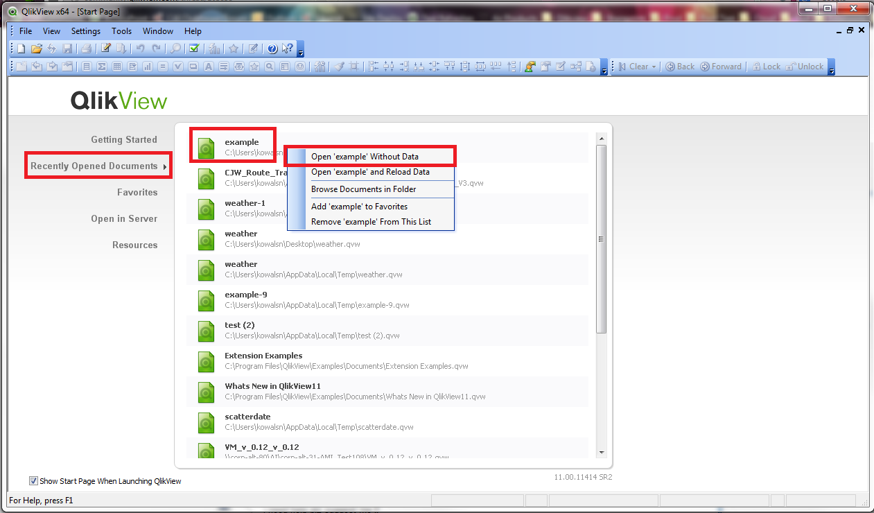Click the Undo arrow icon
874x513 pixels.
point(141,49)
